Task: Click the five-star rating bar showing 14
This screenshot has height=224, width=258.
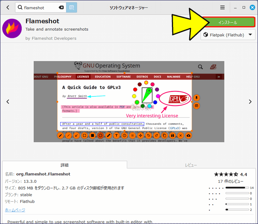Action: [237, 188]
